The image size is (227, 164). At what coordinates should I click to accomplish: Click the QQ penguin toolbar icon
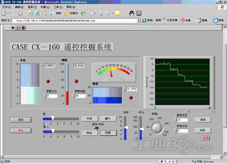click(131, 13)
